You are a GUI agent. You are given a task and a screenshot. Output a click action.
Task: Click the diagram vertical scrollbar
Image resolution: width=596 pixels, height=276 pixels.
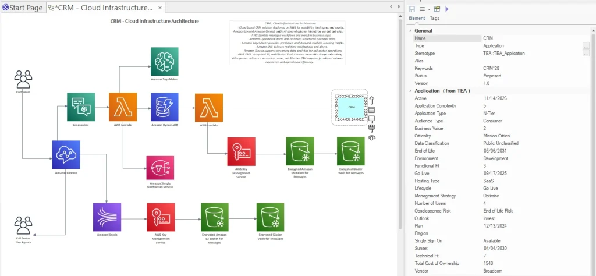coord(400,125)
